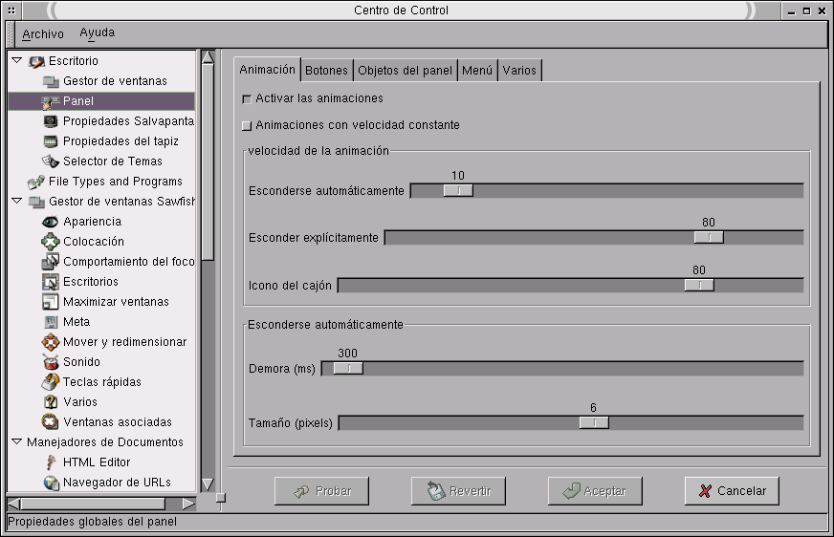Image resolution: width=834 pixels, height=537 pixels.
Task: Open the Archivo menu
Action: pyautogui.click(x=43, y=33)
